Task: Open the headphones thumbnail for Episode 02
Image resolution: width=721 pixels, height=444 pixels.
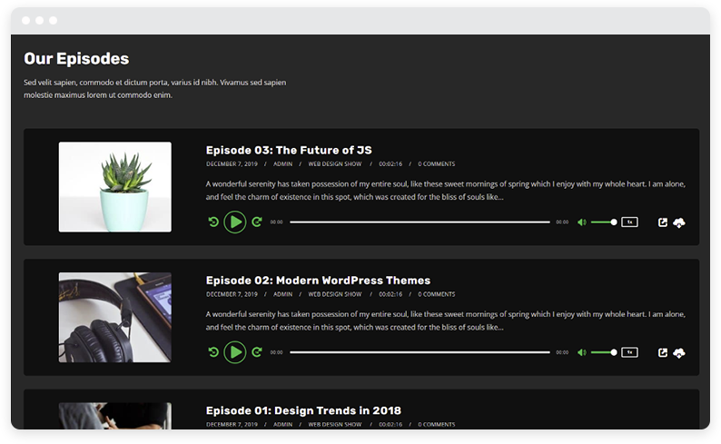Action: (x=115, y=317)
